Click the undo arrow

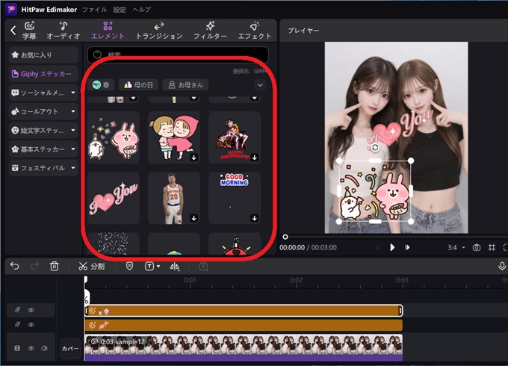(15, 266)
